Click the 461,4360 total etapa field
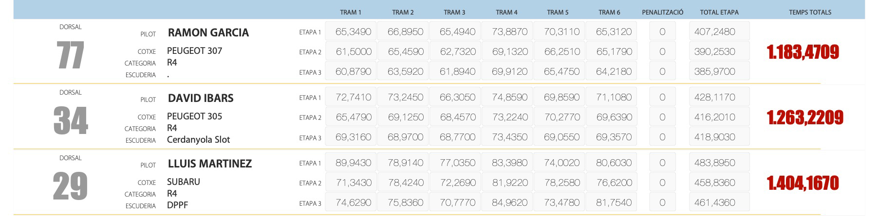The height and width of the screenshot is (216, 878). pyautogui.click(x=719, y=202)
